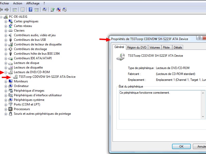Click the Annuler button
Image resolution: width=206 pixels, height=154 pixels.
click(x=200, y=146)
